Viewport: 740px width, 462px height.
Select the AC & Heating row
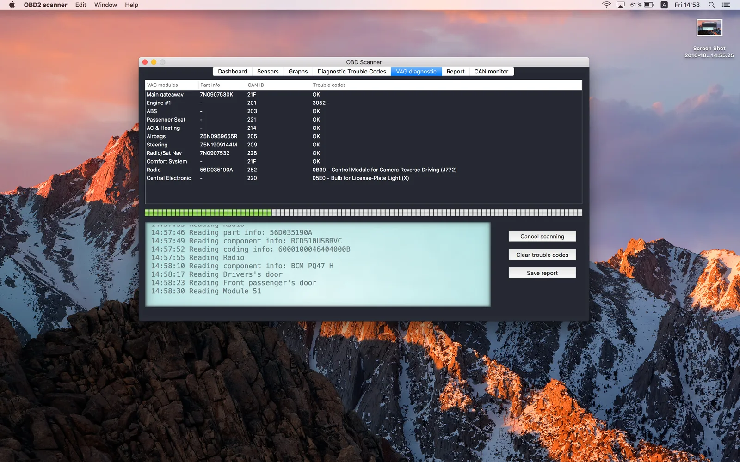pyautogui.click(x=364, y=128)
